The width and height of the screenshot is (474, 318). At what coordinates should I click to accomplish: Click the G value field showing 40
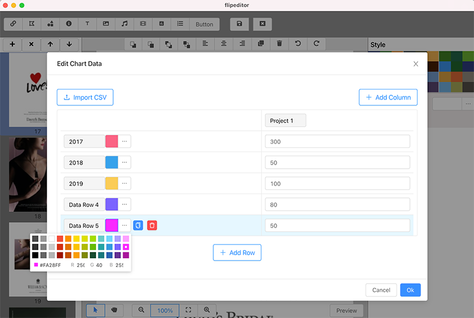99,265
